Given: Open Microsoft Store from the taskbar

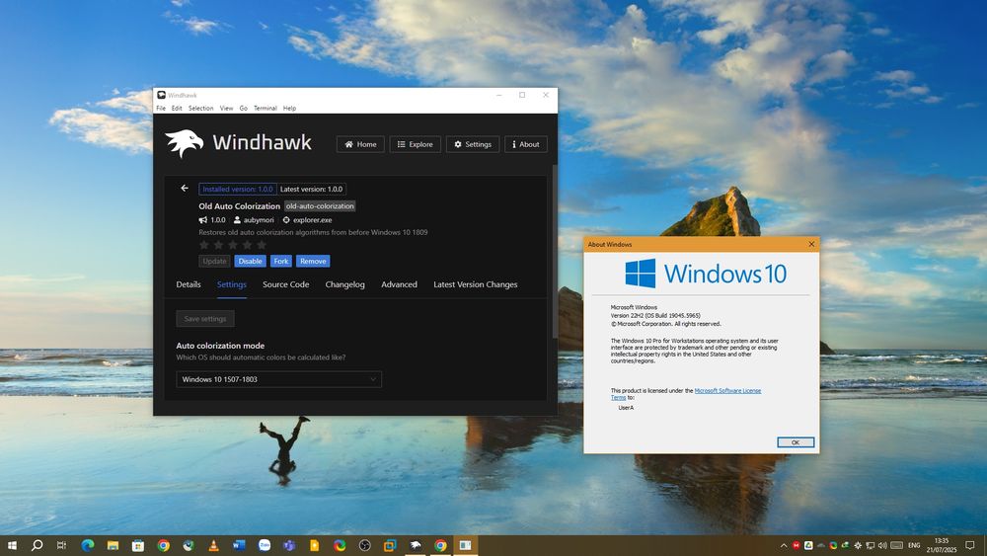Looking at the screenshot, I should 138,545.
